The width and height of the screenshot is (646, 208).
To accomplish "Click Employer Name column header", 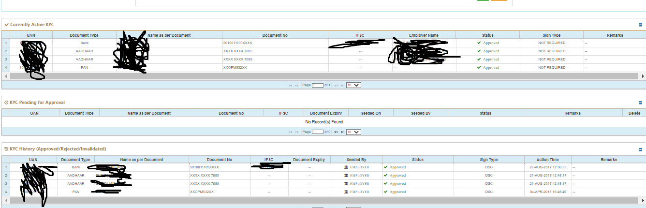I will click(424, 35).
